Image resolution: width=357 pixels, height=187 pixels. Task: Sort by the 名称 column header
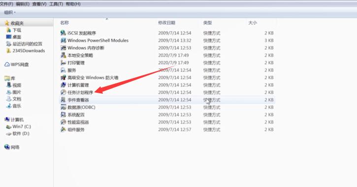click(x=65, y=23)
